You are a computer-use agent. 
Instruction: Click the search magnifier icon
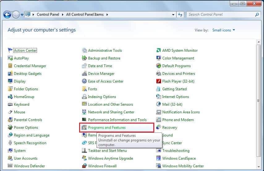[x=257, y=14]
